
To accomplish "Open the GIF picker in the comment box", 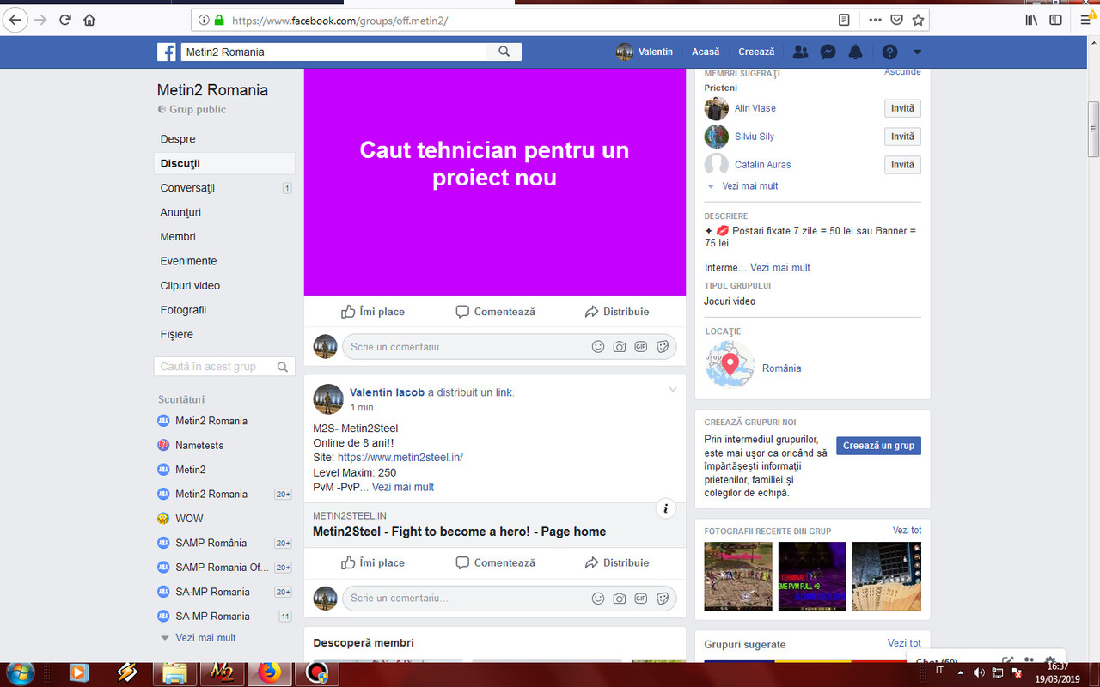I will coord(641,346).
